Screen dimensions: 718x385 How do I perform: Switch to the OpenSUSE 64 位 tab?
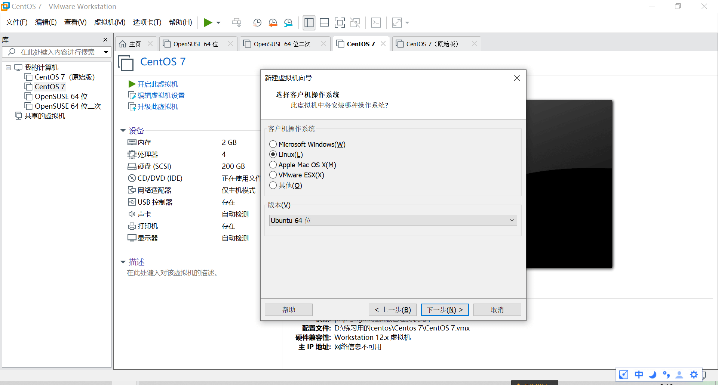pos(194,44)
